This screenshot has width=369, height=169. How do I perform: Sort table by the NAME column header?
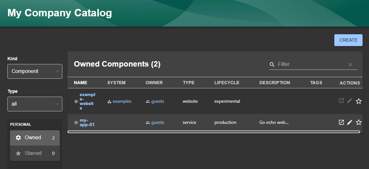point(80,83)
